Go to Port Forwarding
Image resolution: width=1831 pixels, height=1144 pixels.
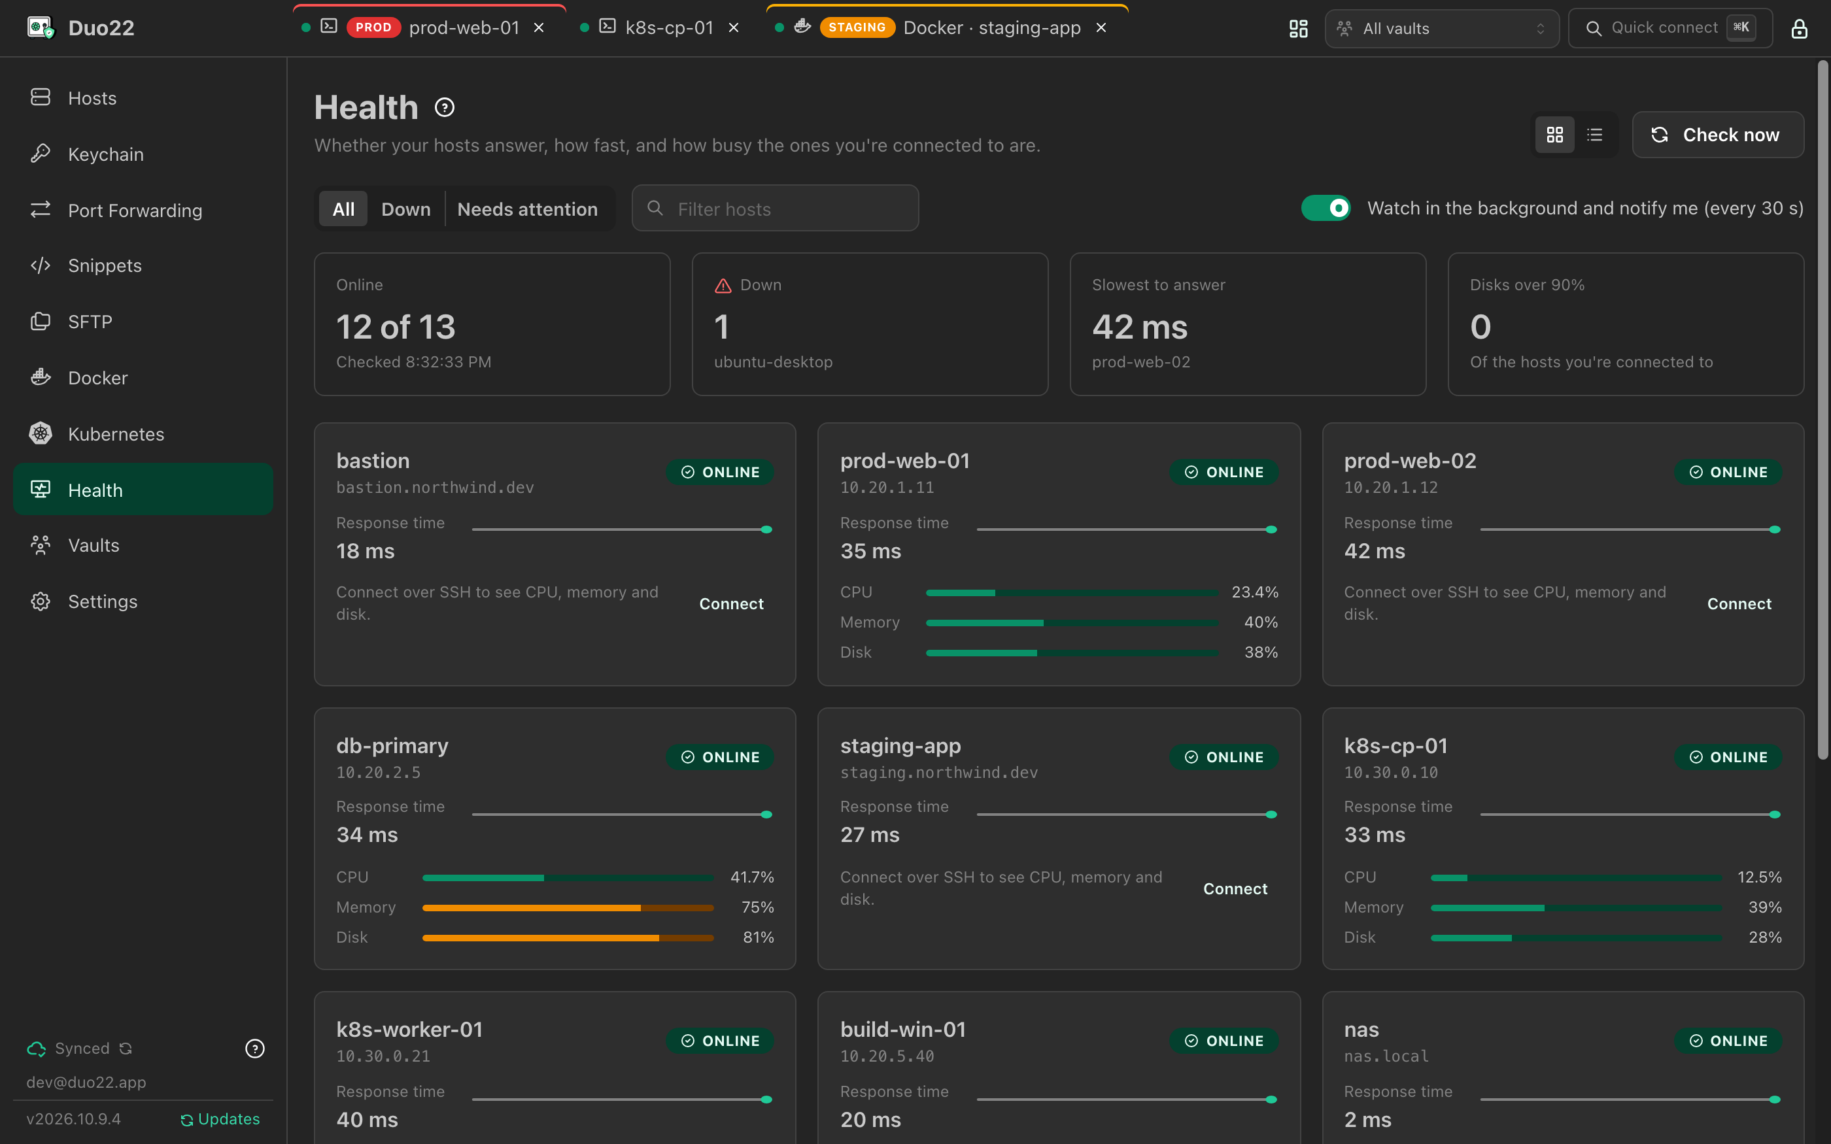click(143, 210)
